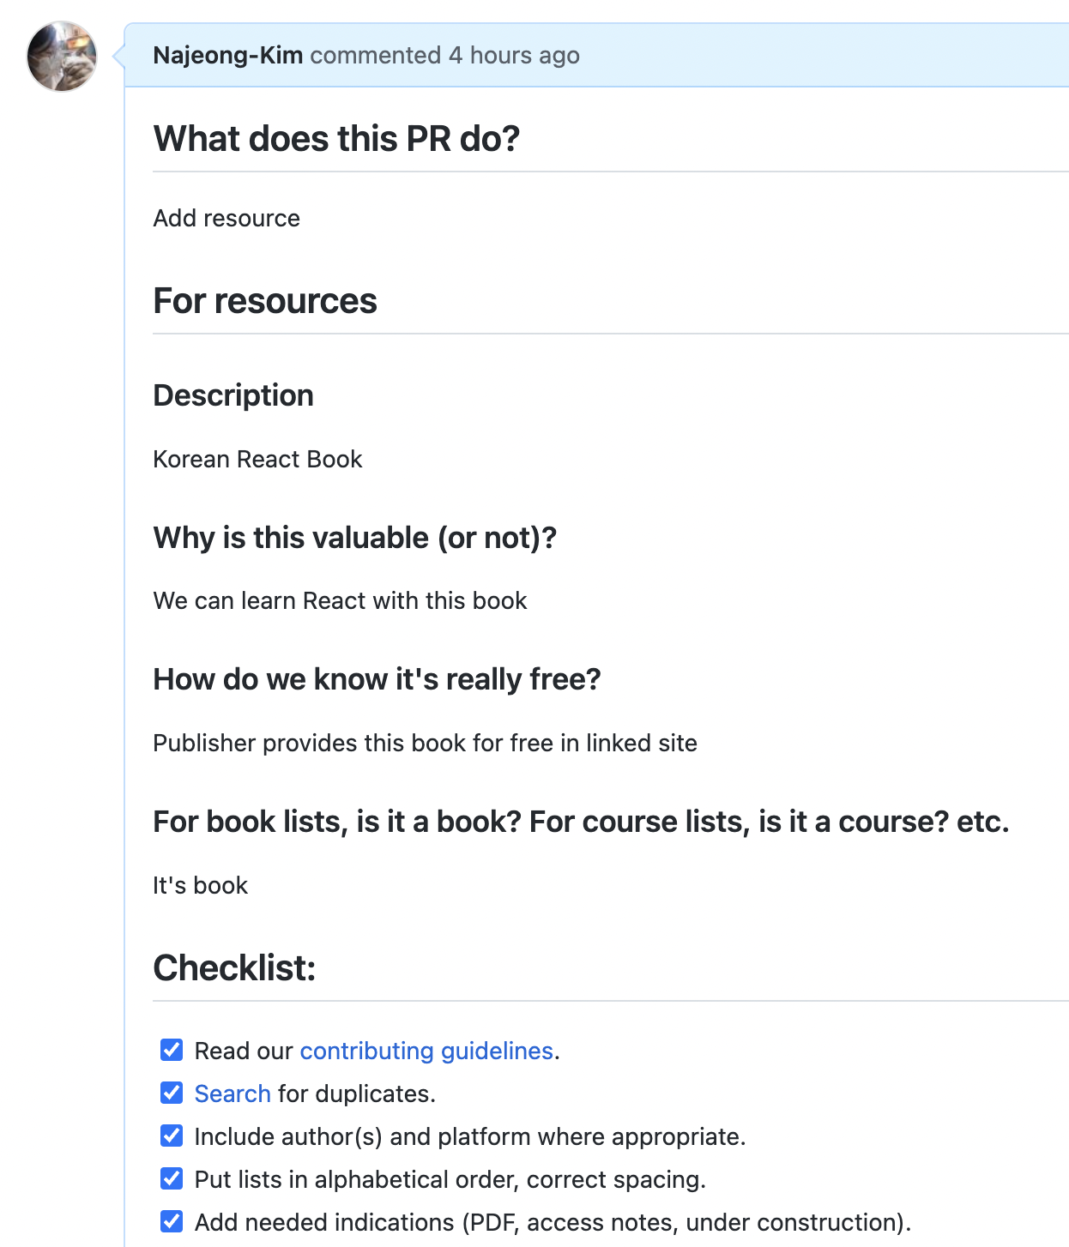Click the 'Korean React Book' text
1069x1247 pixels.
[x=257, y=460]
